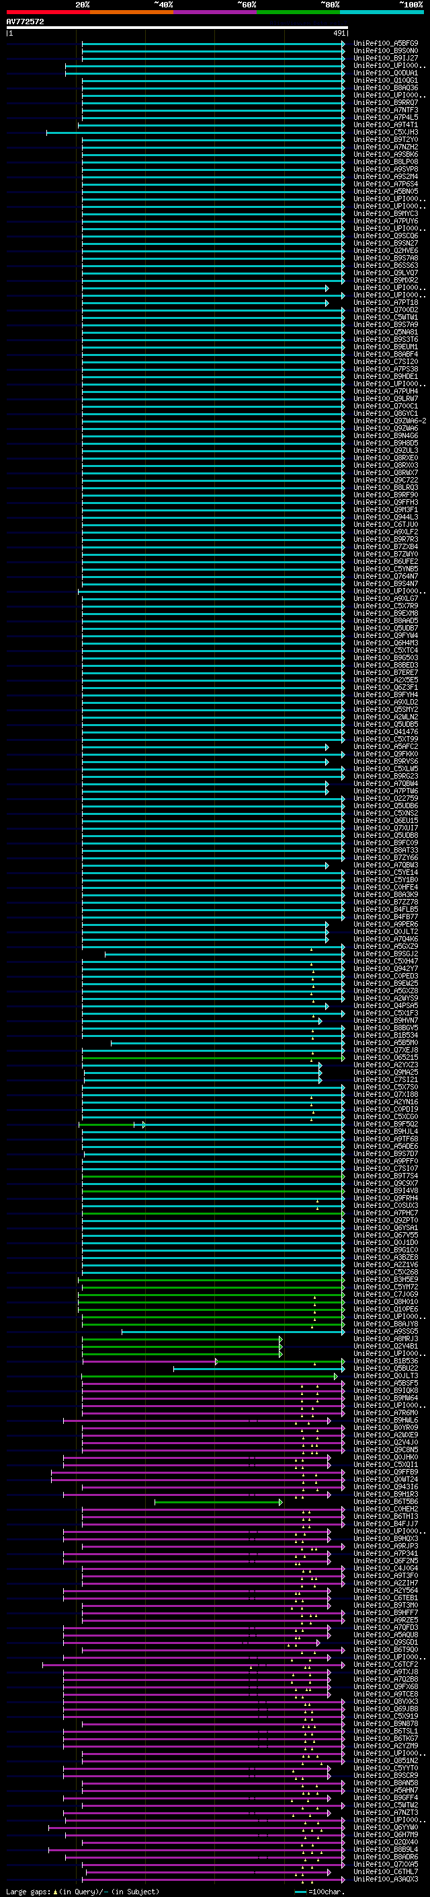430x1897 pixels.
Task: Select row label UniRef100_B9F5Q2
Action: click(x=386, y=1124)
